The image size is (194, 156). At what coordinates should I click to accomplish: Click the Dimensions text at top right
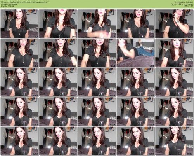pos(184,2)
